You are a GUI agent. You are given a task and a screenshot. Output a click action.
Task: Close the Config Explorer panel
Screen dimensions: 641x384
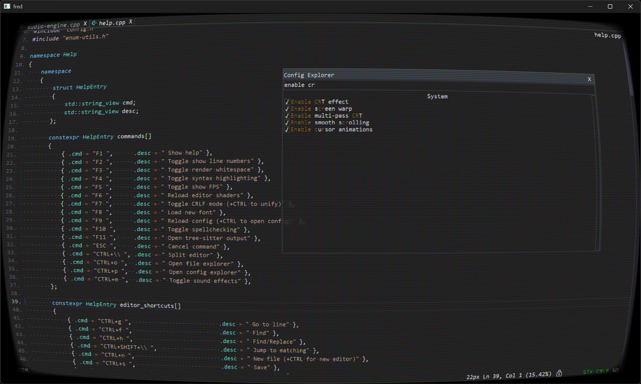click(x=589, y=79)
